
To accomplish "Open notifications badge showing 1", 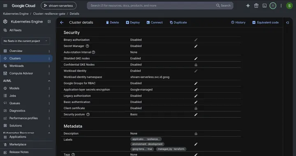I will click(x=273, y=6).
